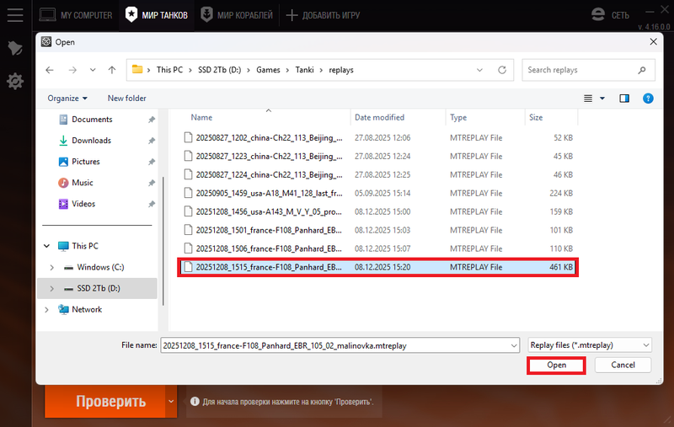Open the gear settings icon in the app sidebar

[x=15, y=81]
